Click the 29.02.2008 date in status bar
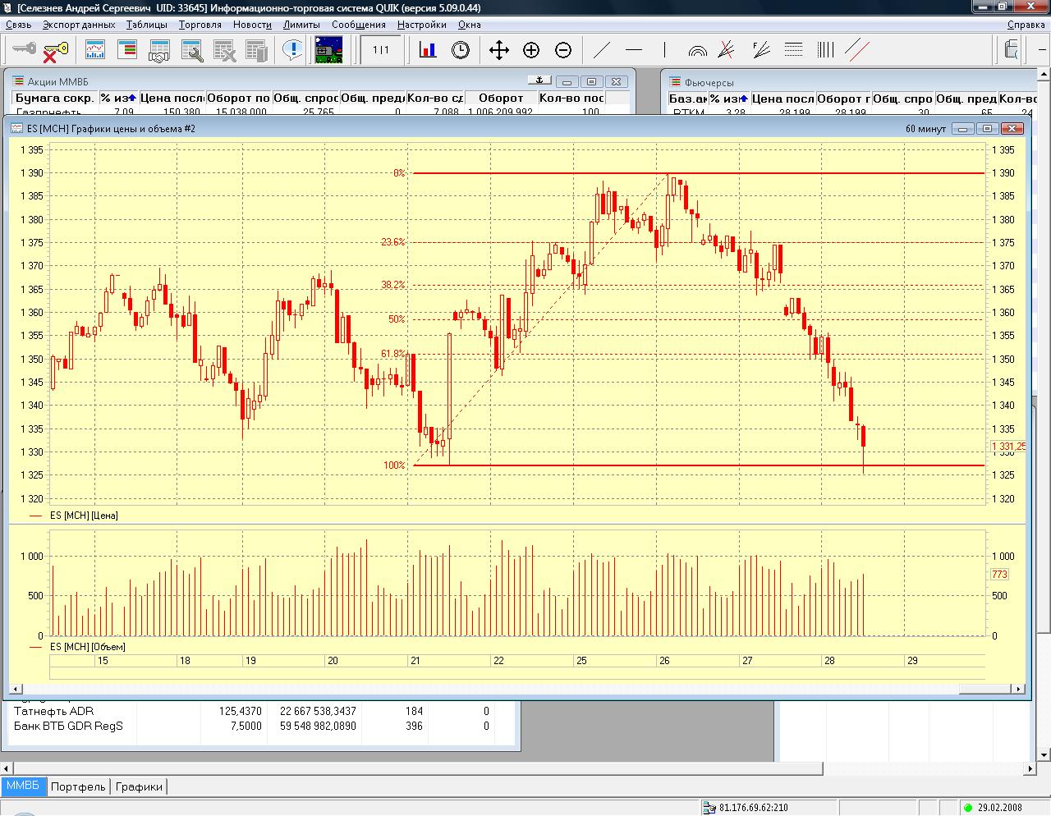 pyautogui.click(x=999, y=808)
